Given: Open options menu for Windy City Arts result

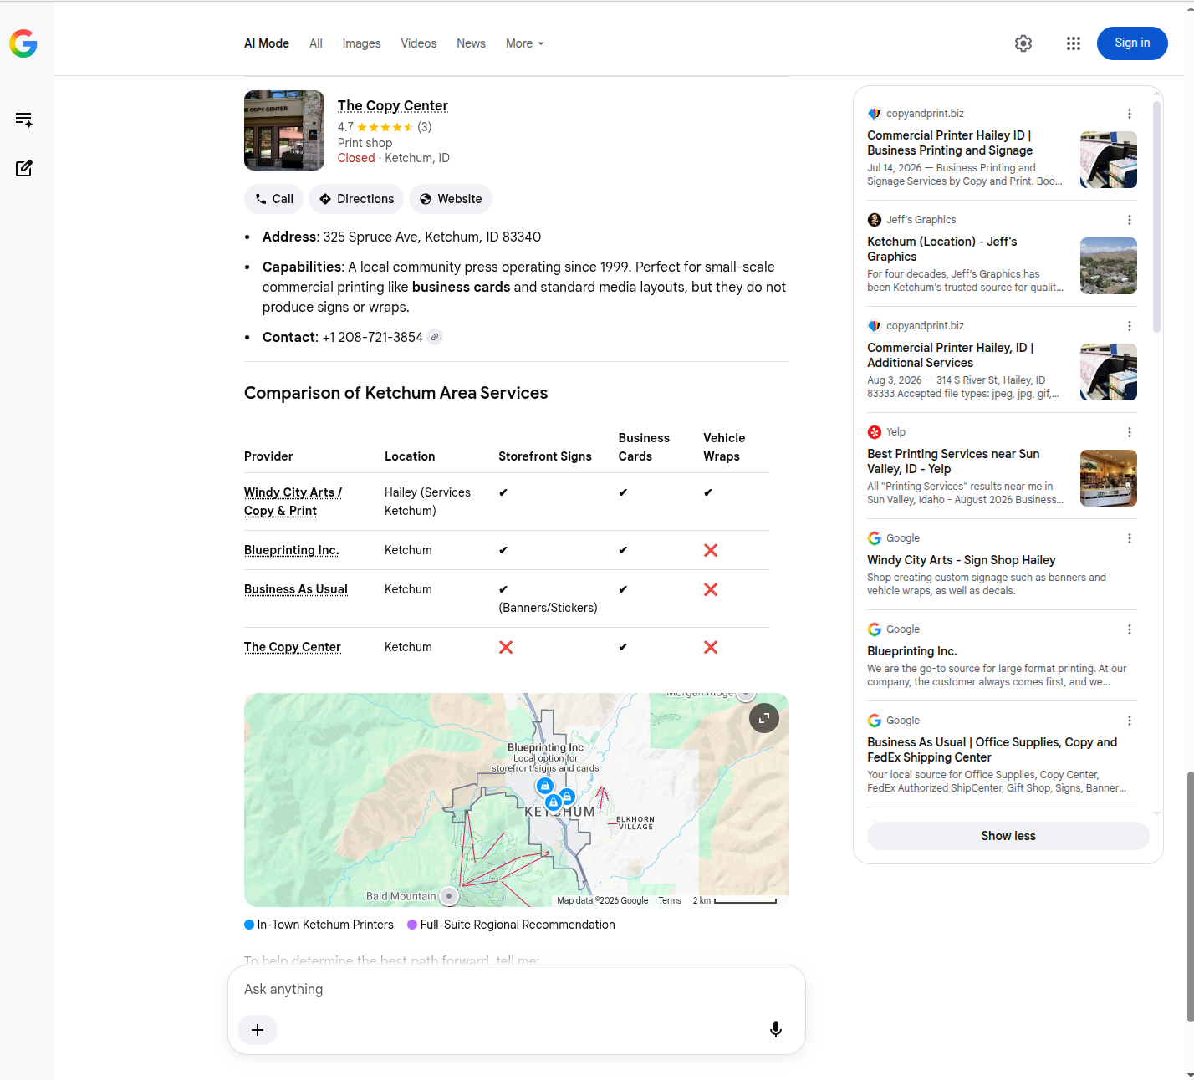Looking at the screenshot, I should tap(1130, 538).
